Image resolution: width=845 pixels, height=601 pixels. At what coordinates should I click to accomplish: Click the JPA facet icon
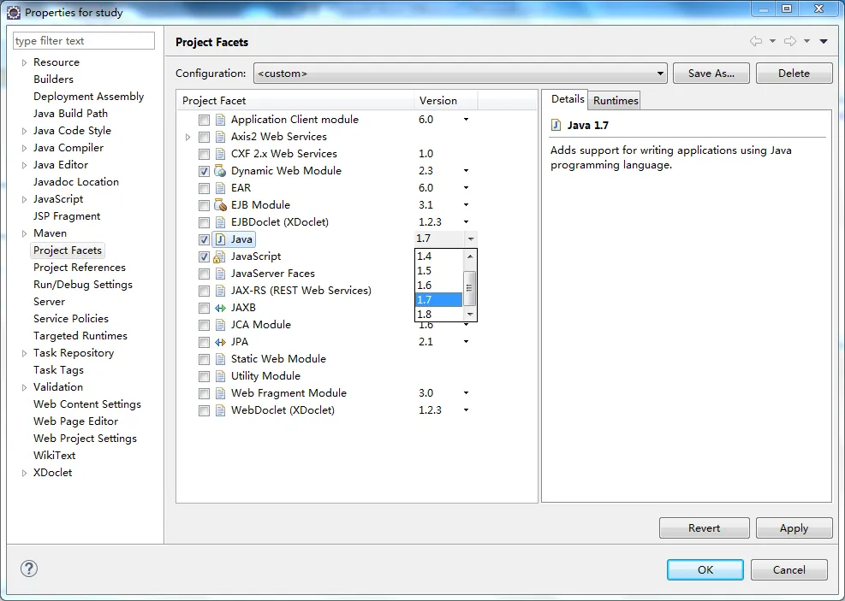pos(220,342)
